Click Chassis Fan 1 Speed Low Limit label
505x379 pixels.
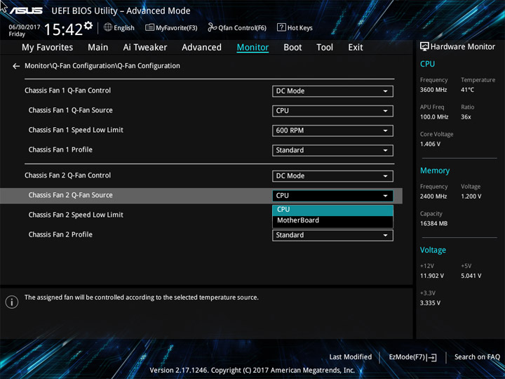point(76,131)
